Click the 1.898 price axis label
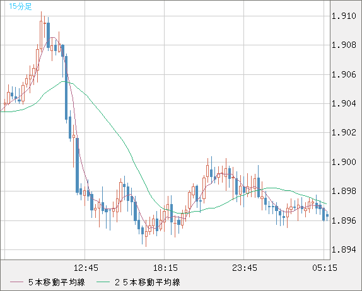The height and width of the screenshot is (291, 362). (344, 191)
